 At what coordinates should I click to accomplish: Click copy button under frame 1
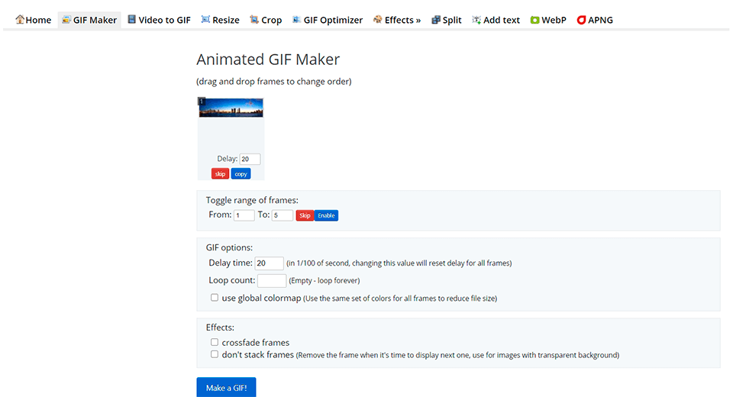pos(241,174)
